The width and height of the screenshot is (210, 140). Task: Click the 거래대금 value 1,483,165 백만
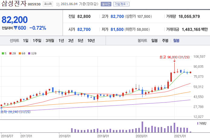tap(195, 29)
